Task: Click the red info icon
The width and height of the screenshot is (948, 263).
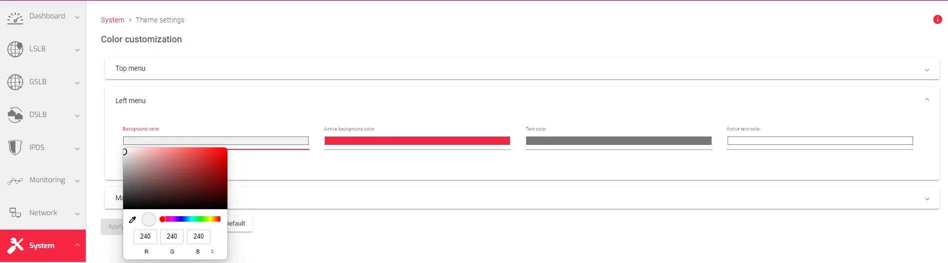Action: [x=937, y=19]
